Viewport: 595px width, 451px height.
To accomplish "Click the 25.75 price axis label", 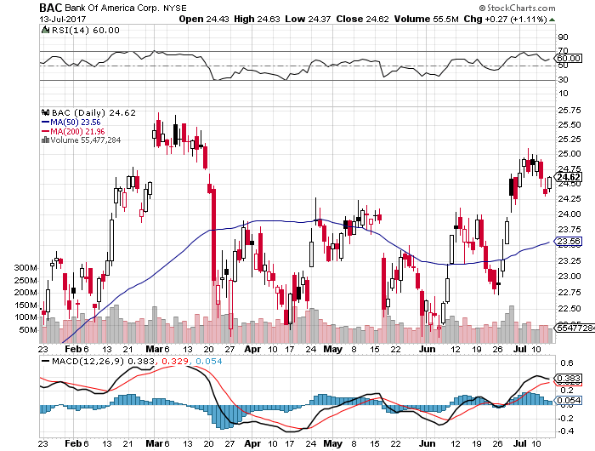I will coord(569,111).
